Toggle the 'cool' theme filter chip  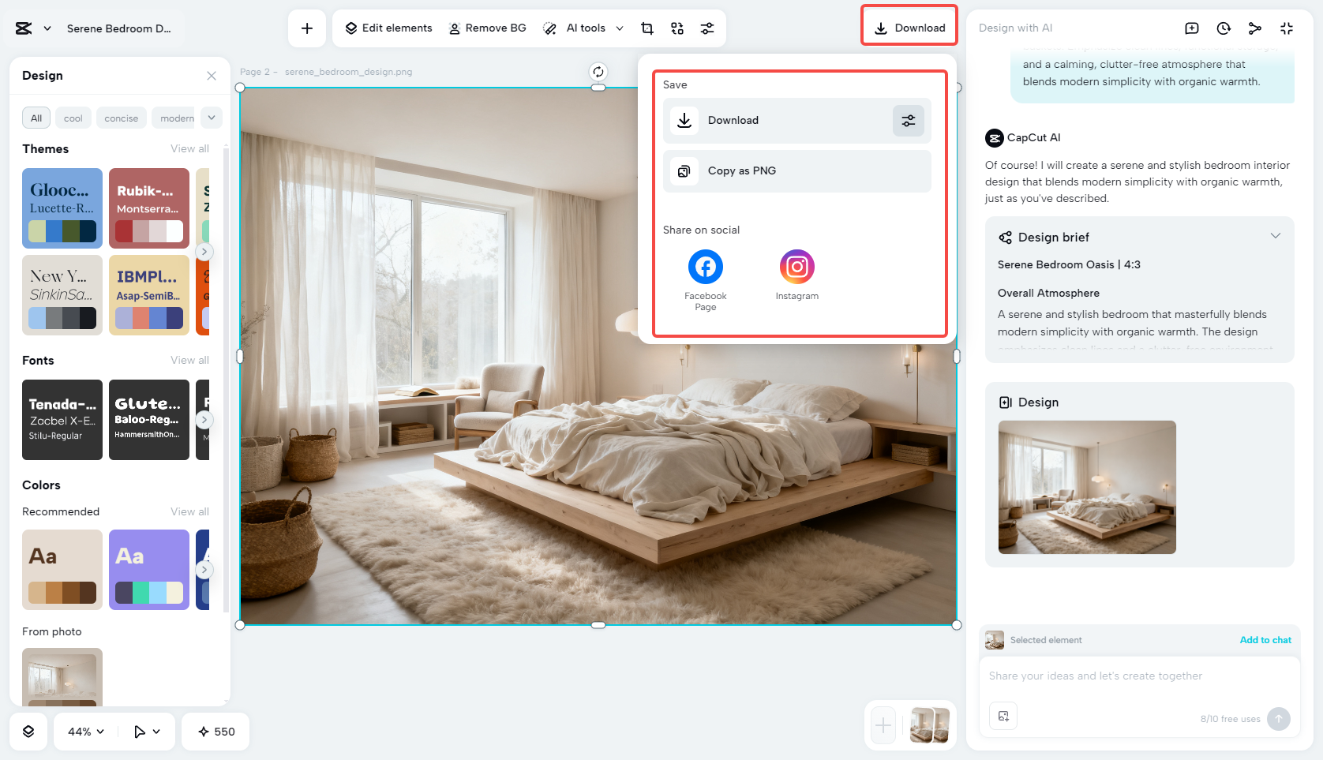click(x=73, y=118)
